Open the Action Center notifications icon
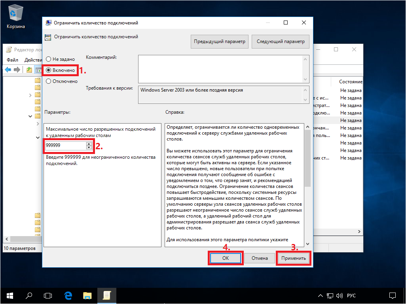The height and width of the screenshot is (304, 406). click(x=393, y=295)
